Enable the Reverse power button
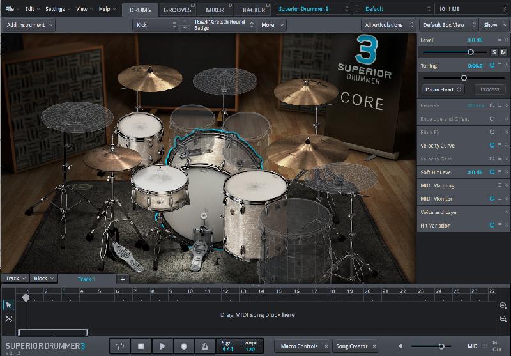This screenshot has width=511, height=356. (492, 105)
